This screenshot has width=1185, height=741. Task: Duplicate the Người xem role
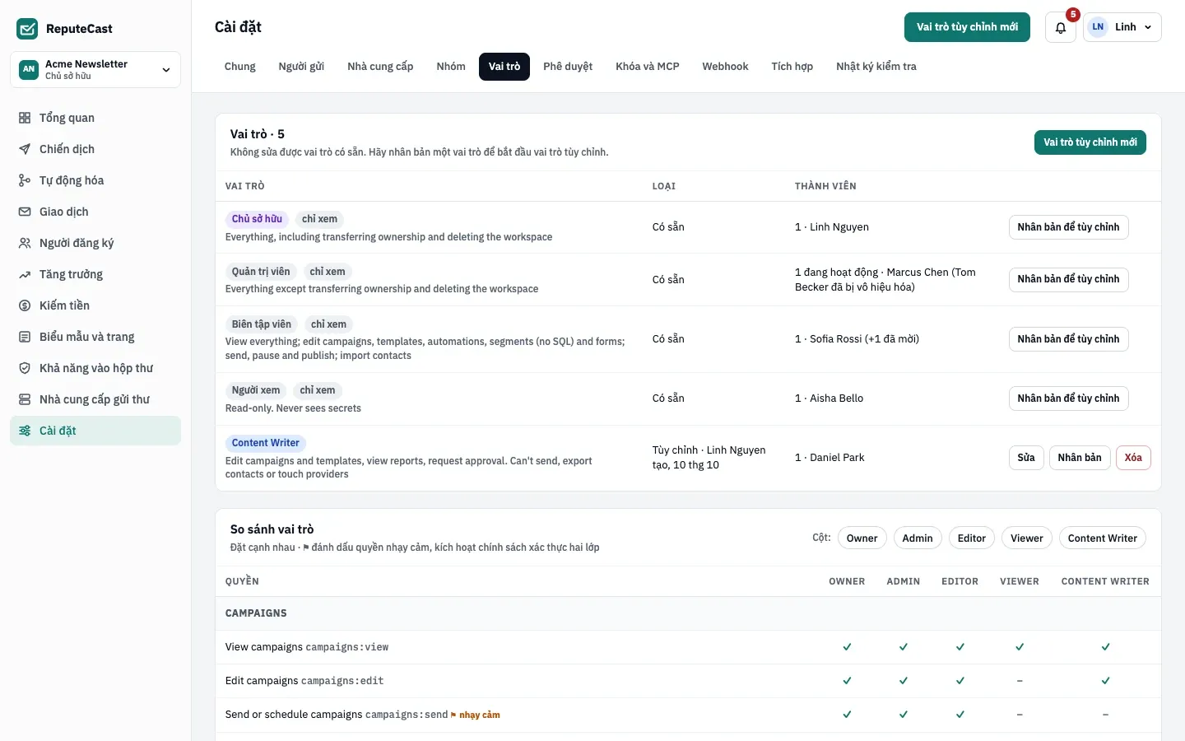tap(1068, 398)
